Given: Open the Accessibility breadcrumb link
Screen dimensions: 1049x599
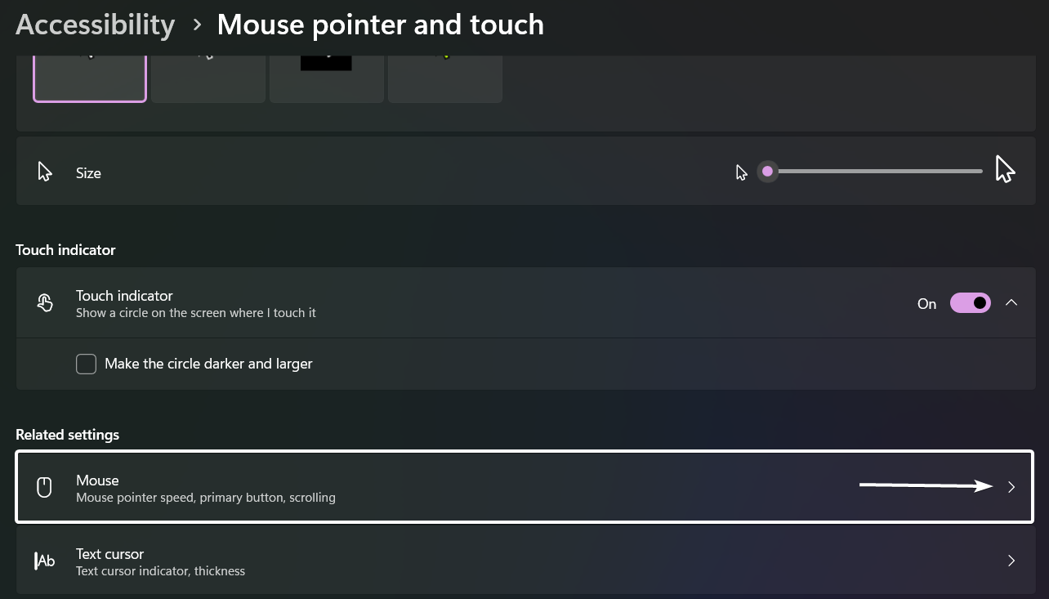Looking at the screenshot, I should coord(95,24).
